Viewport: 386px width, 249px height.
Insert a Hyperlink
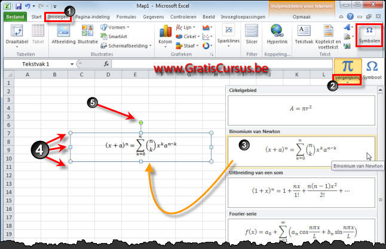277,35
